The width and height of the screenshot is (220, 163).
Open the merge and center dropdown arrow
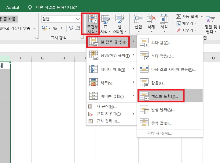(x=34, y=28)
